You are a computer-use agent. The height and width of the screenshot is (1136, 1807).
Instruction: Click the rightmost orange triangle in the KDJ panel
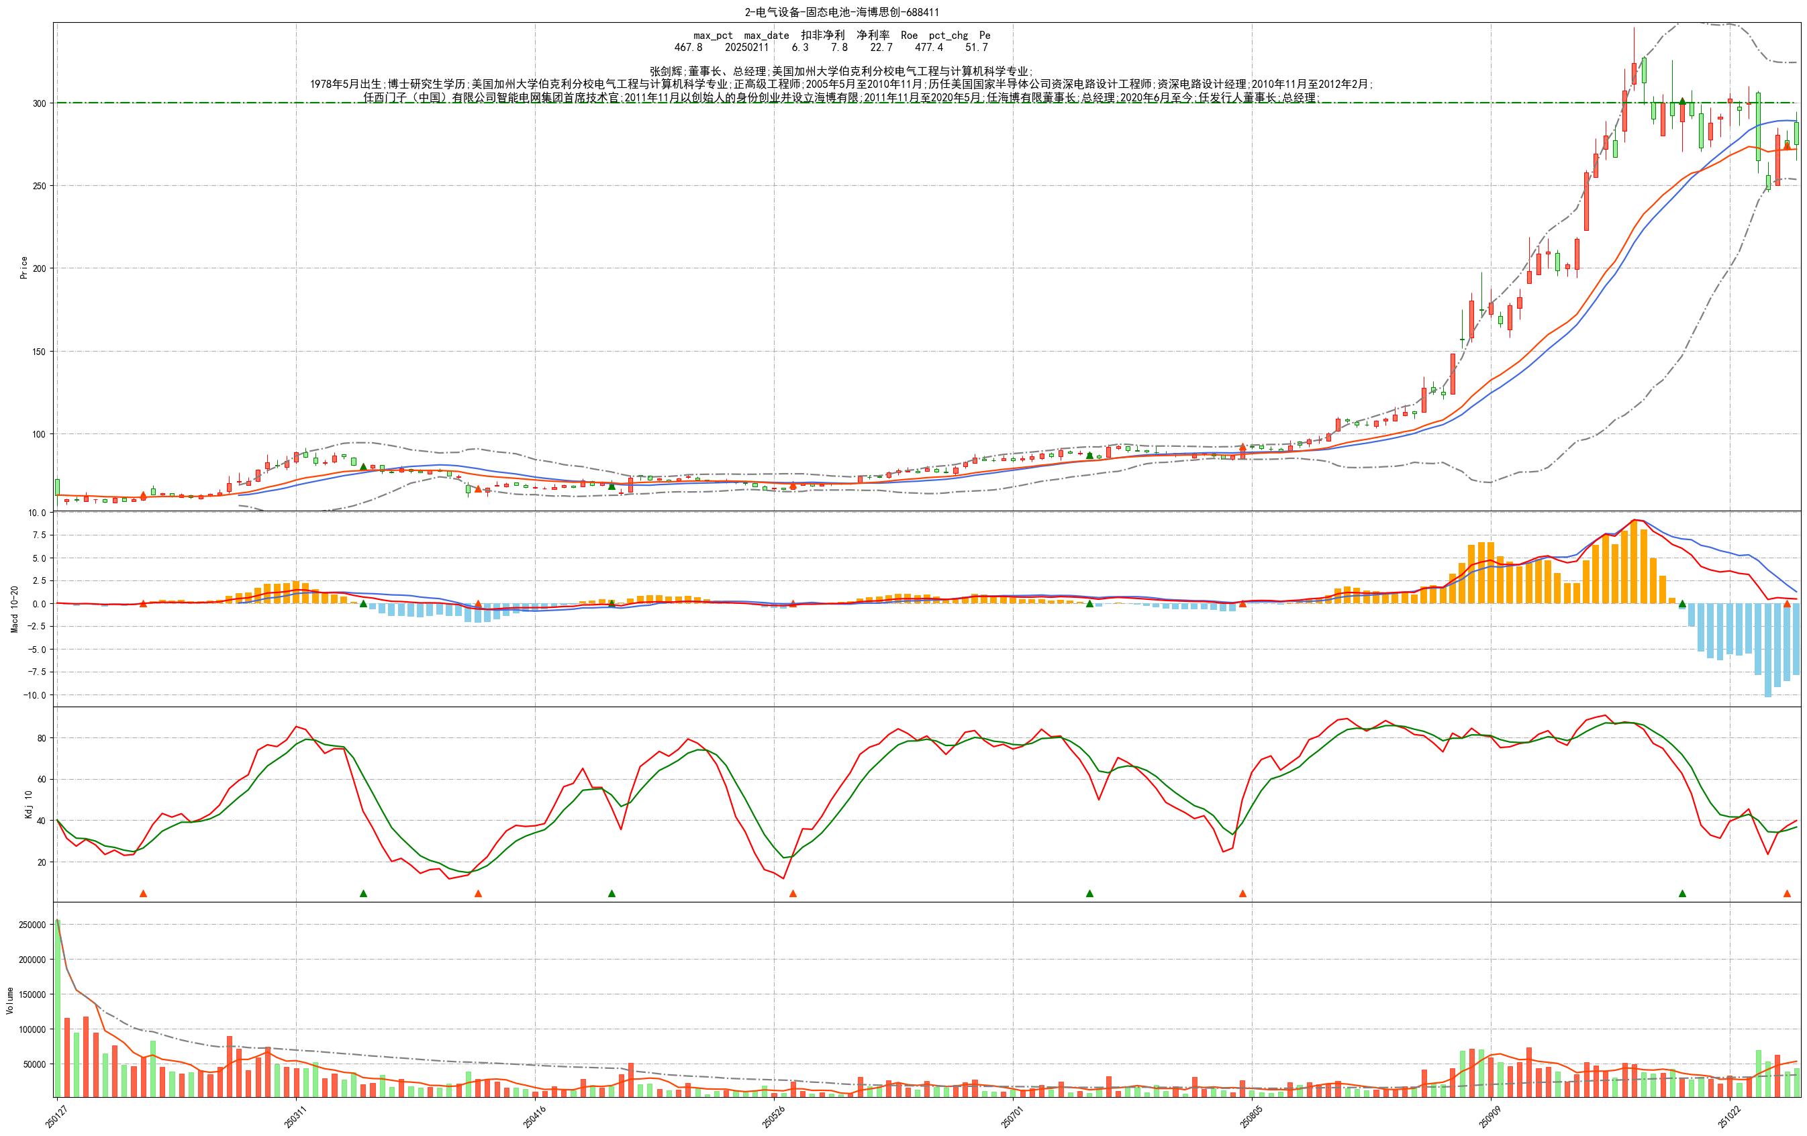click(1787, 894)
